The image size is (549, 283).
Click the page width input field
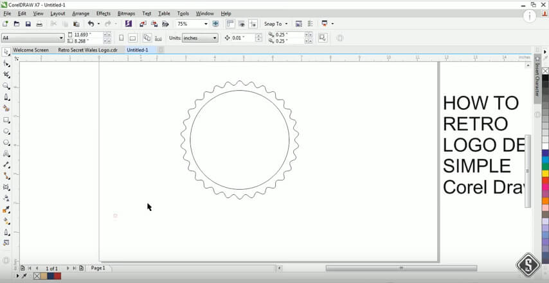[x=87, y=35]
